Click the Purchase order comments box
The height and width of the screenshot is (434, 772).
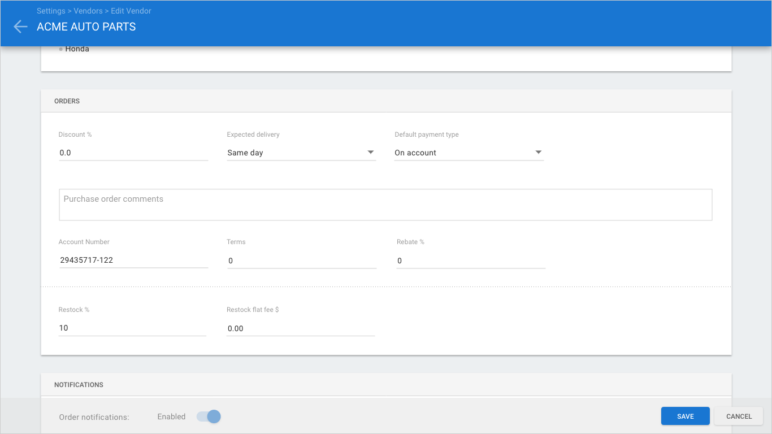385,205
